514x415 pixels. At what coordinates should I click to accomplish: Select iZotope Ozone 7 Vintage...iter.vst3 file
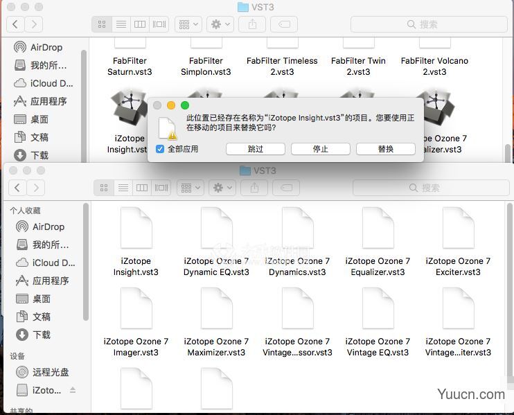click(x=458, y=322)
